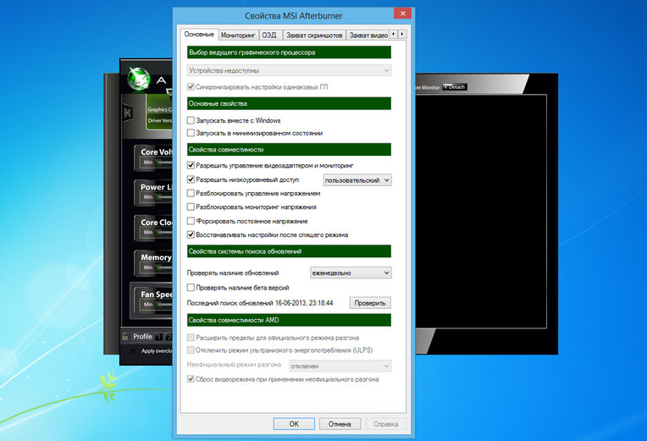Click the Проверять наличие обновлений label
This screenshot has width=647, height=441.
[233, 273]
